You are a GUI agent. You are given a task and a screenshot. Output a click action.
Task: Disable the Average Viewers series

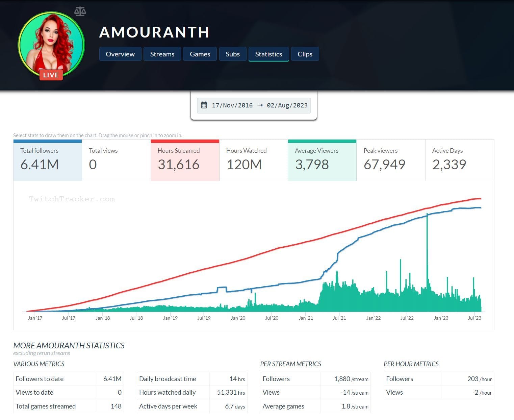pos(322,160)
